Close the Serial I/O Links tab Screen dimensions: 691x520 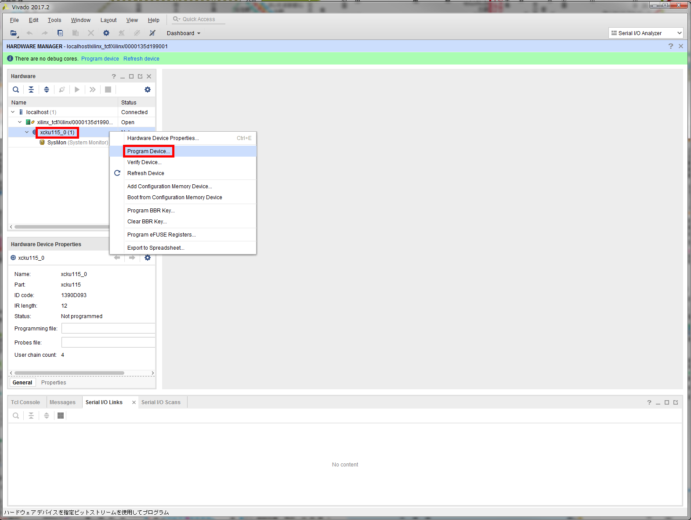tap(134, 402)
